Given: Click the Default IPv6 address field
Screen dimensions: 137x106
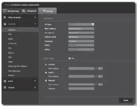Looking at the screenshot, I should (81, 69).
